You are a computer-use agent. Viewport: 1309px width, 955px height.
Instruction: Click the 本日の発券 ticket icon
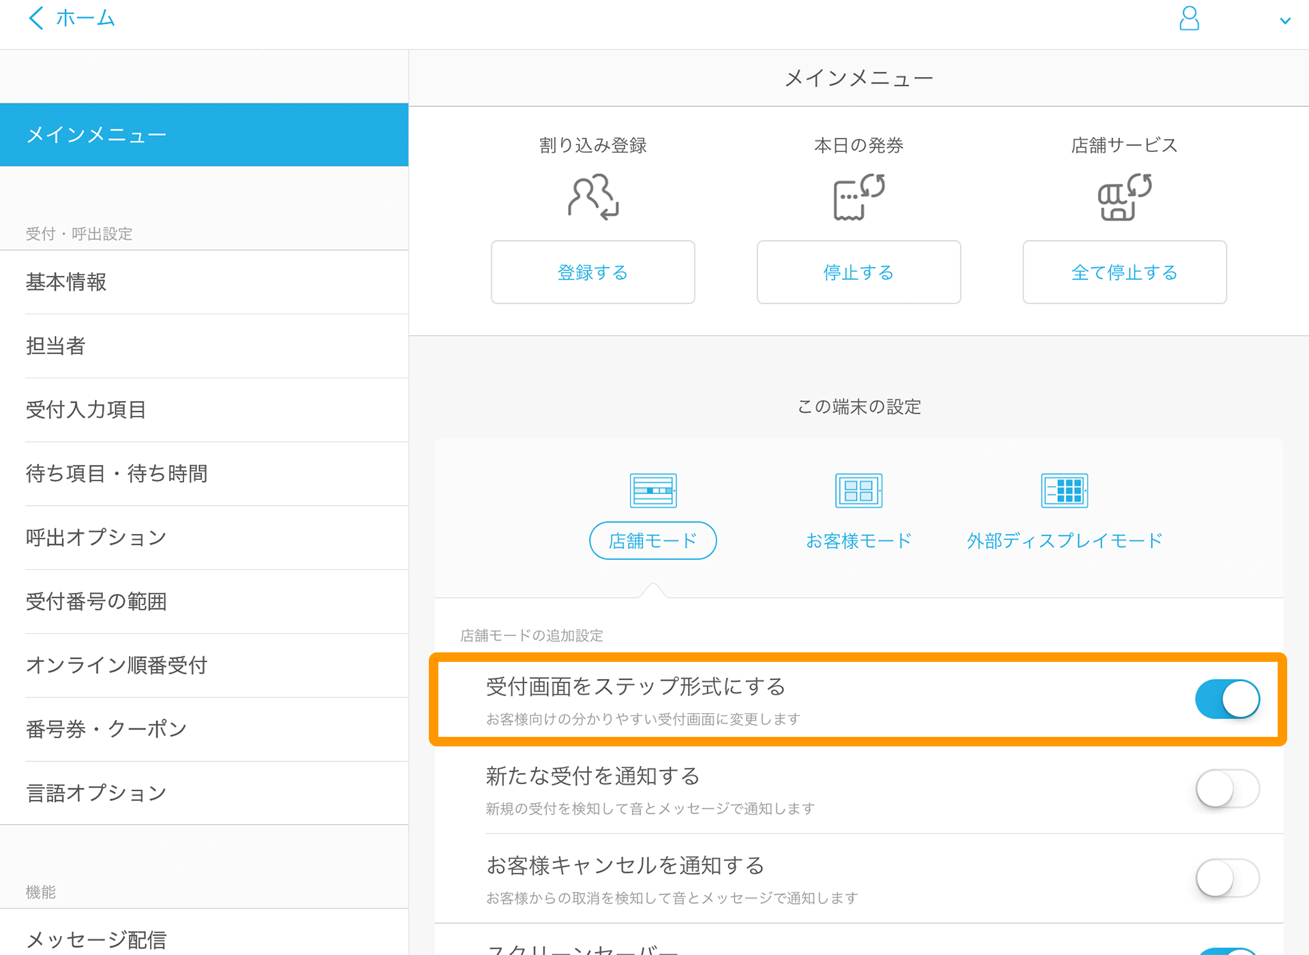(858, 197)
